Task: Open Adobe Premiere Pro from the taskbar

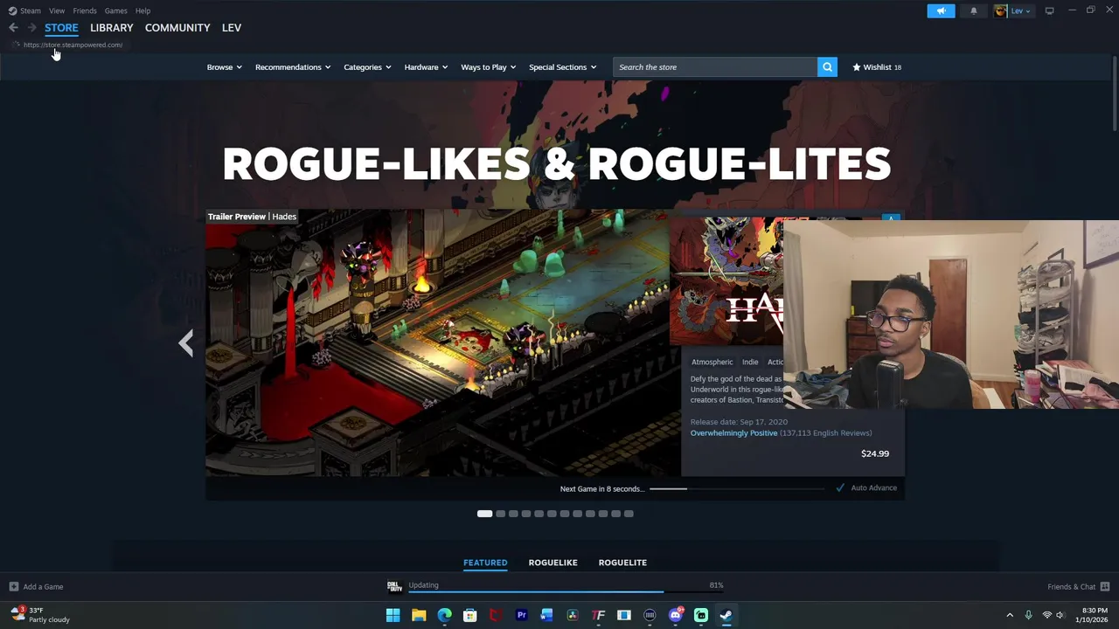Action: click(521, 615)
